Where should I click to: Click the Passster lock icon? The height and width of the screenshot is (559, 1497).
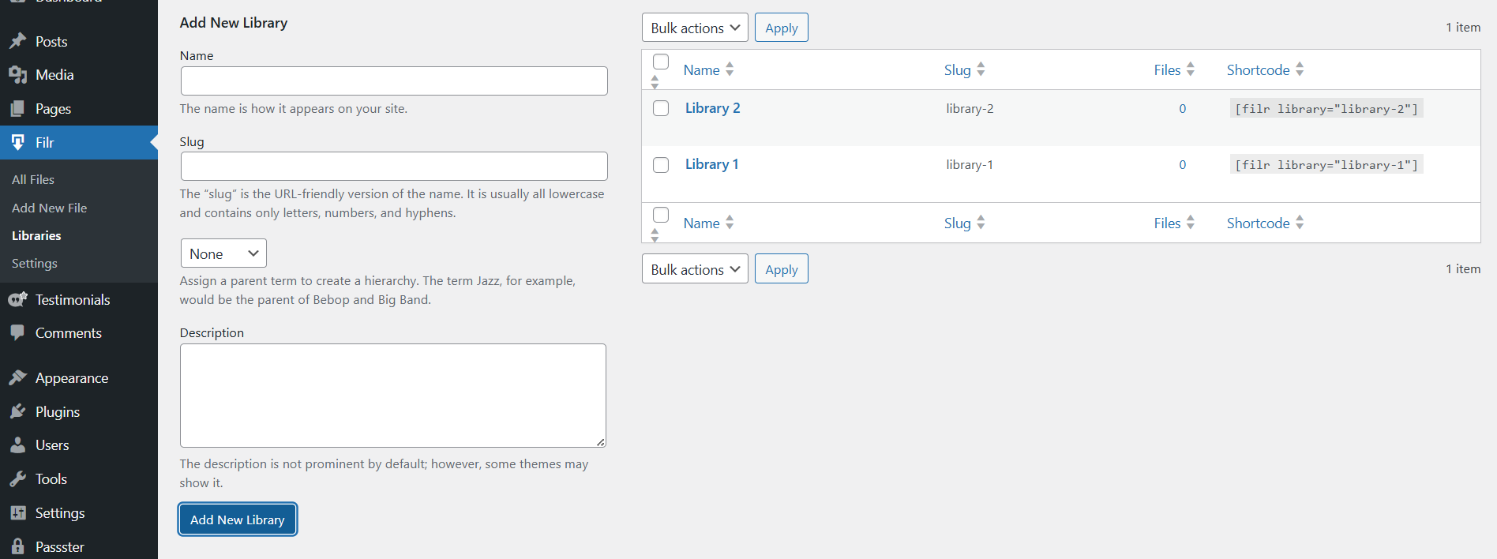click(17, 546)
